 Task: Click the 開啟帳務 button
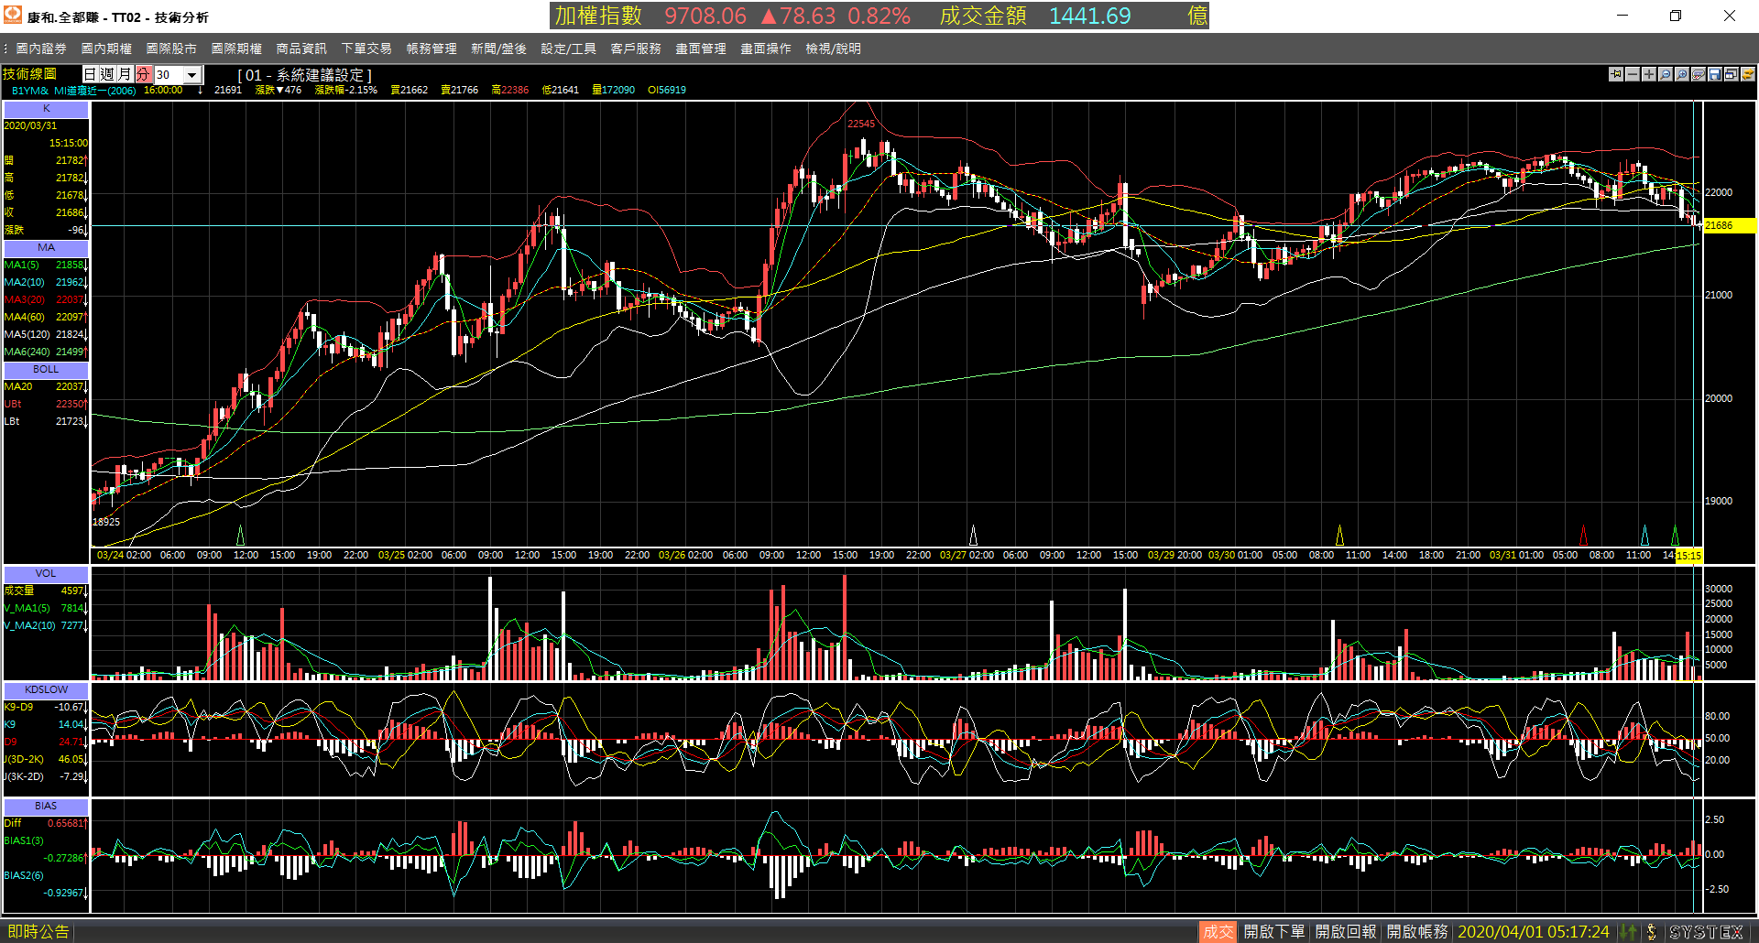click(1417, 931)
